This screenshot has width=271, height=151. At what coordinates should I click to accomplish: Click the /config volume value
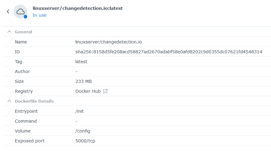coord(83,131)
